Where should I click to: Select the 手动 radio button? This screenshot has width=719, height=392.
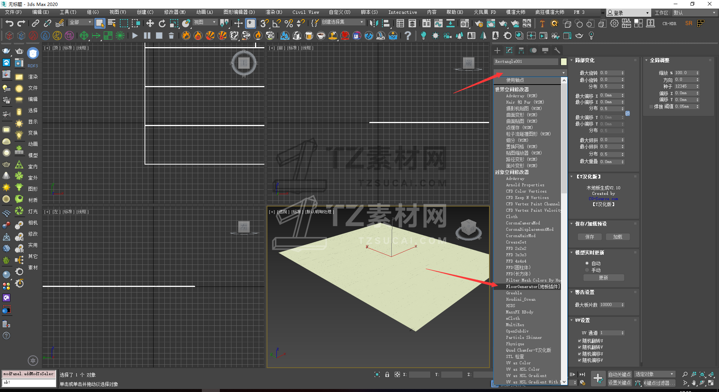pos(587,270)
